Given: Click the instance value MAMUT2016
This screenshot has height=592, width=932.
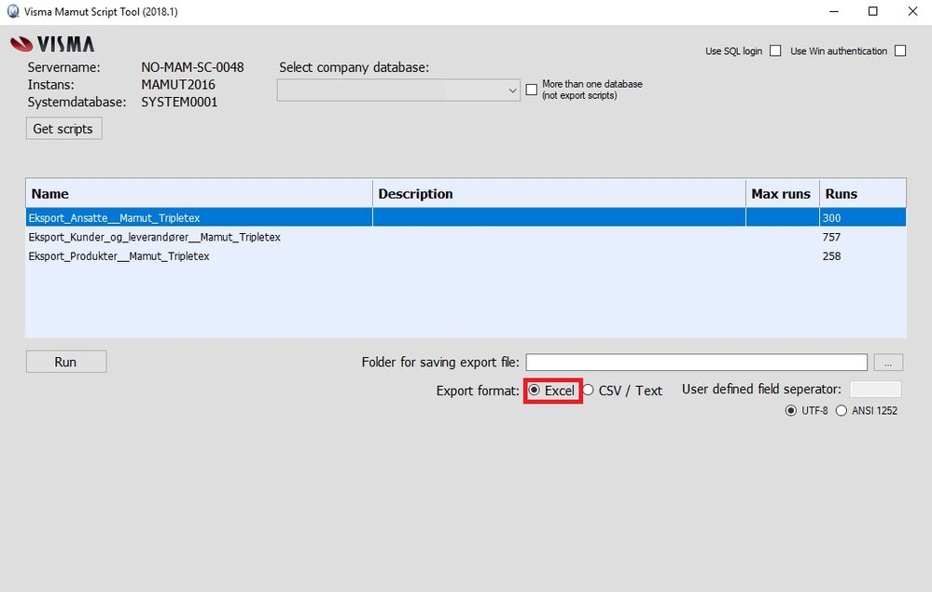Looking at the screenshot, I should [177, 85].
